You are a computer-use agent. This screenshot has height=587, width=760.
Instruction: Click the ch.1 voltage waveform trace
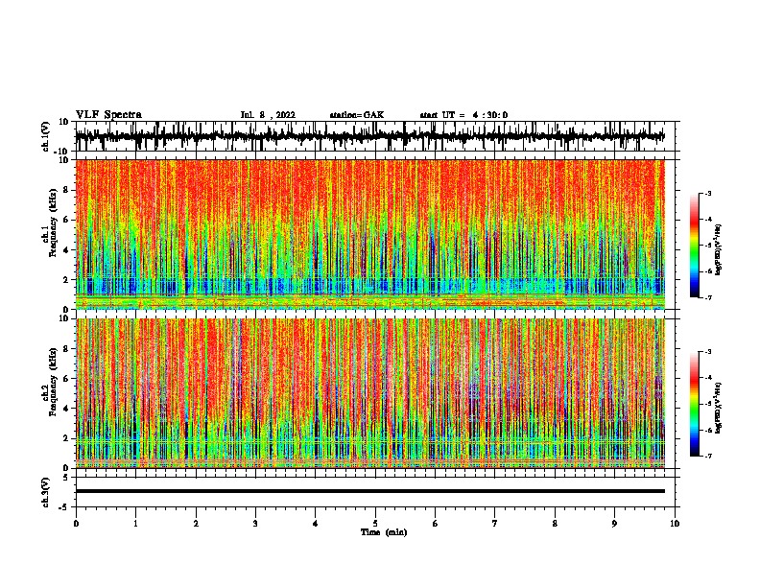(x=369, y=136)
